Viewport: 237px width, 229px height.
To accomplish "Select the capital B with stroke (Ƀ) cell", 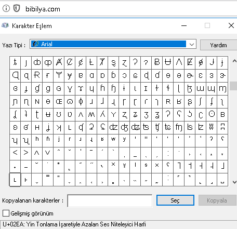I will pos(157,62).
